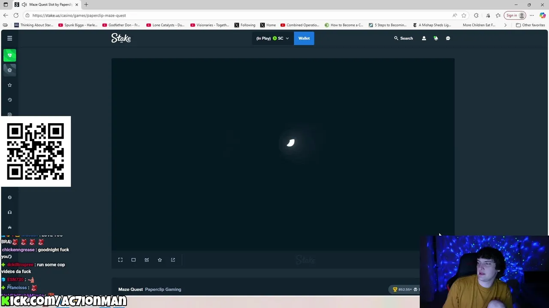
Task: Open the headset support icon in sidebar
Action: click(9, 212)
